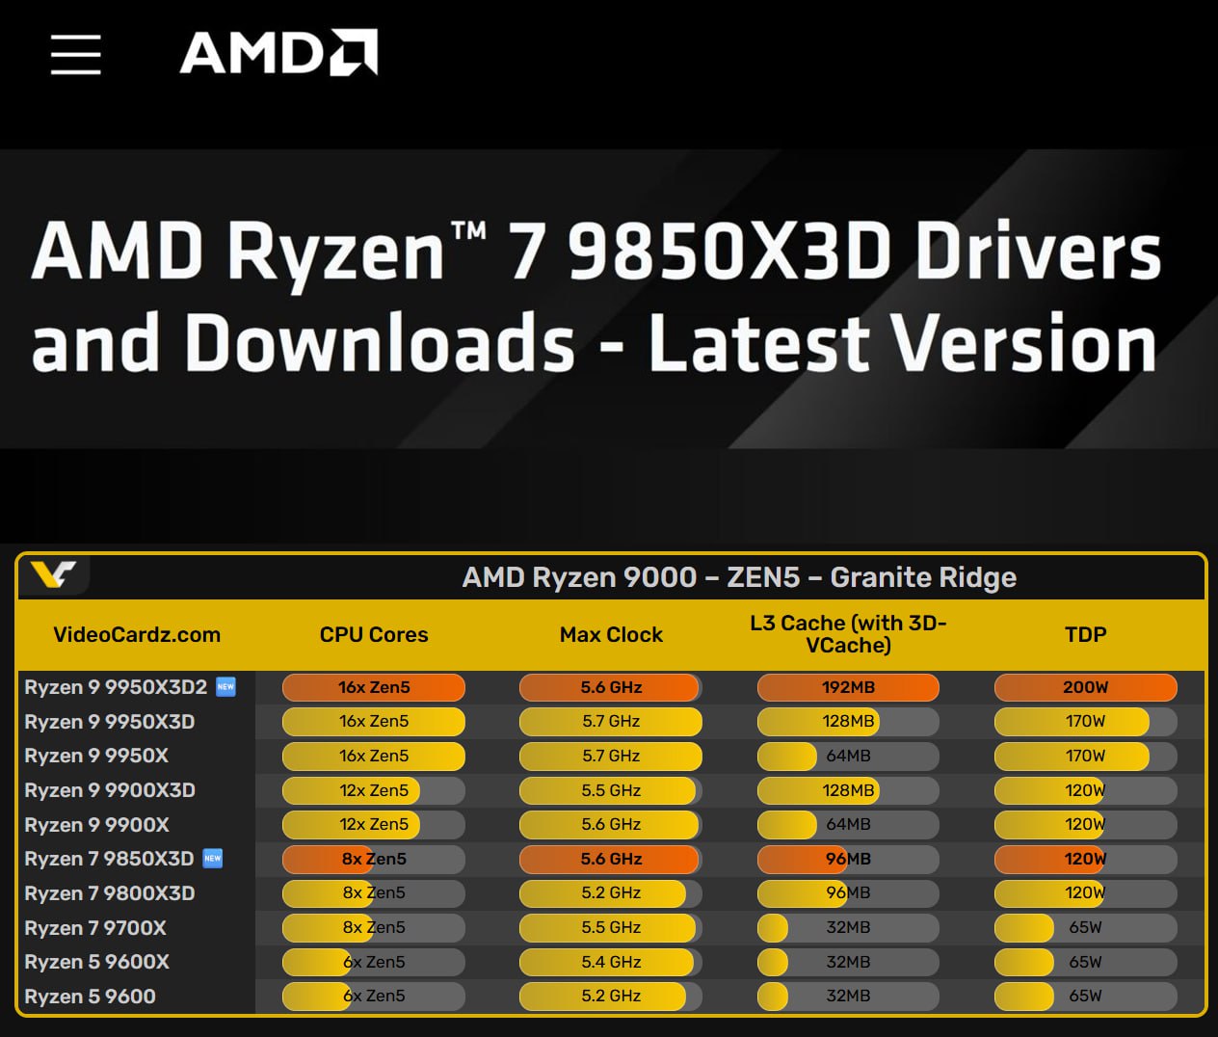
Task: Click the Ryzen 5 9600X model name
Action: pos(95,962)
